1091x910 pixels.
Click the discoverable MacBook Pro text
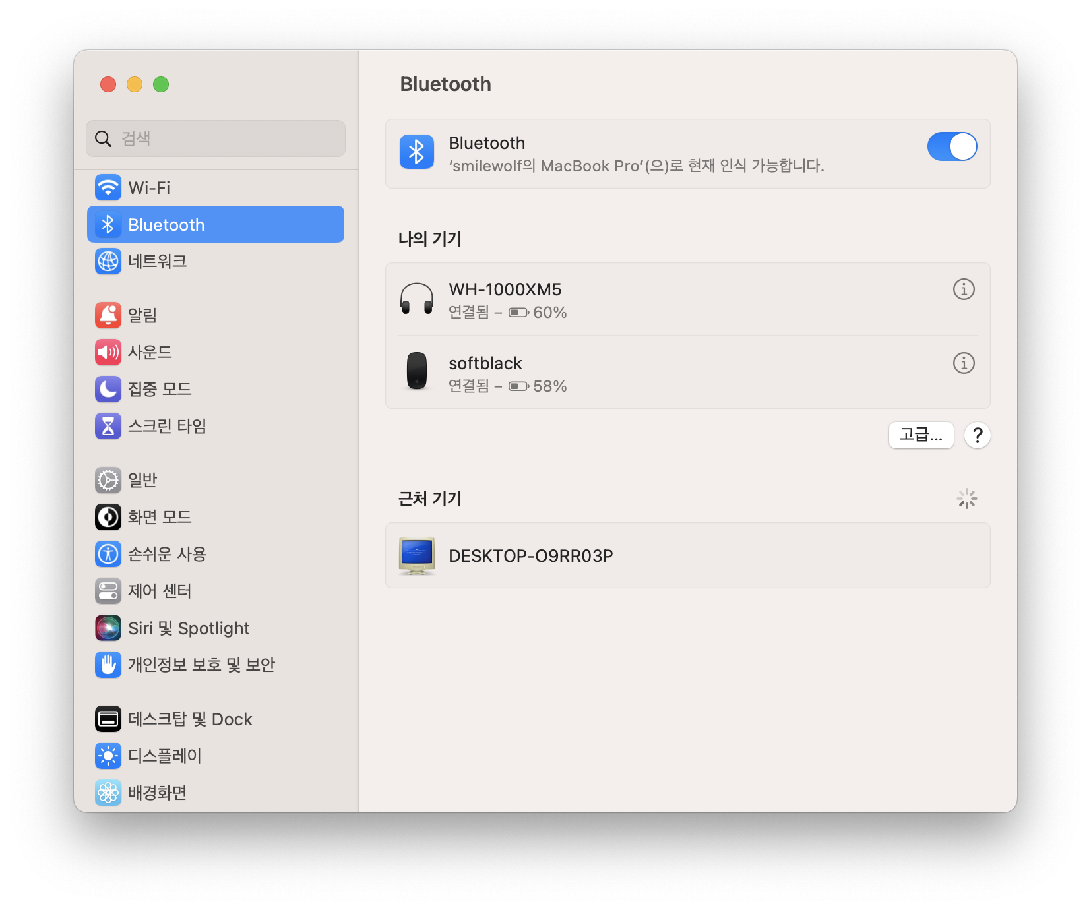coord(637,166)
